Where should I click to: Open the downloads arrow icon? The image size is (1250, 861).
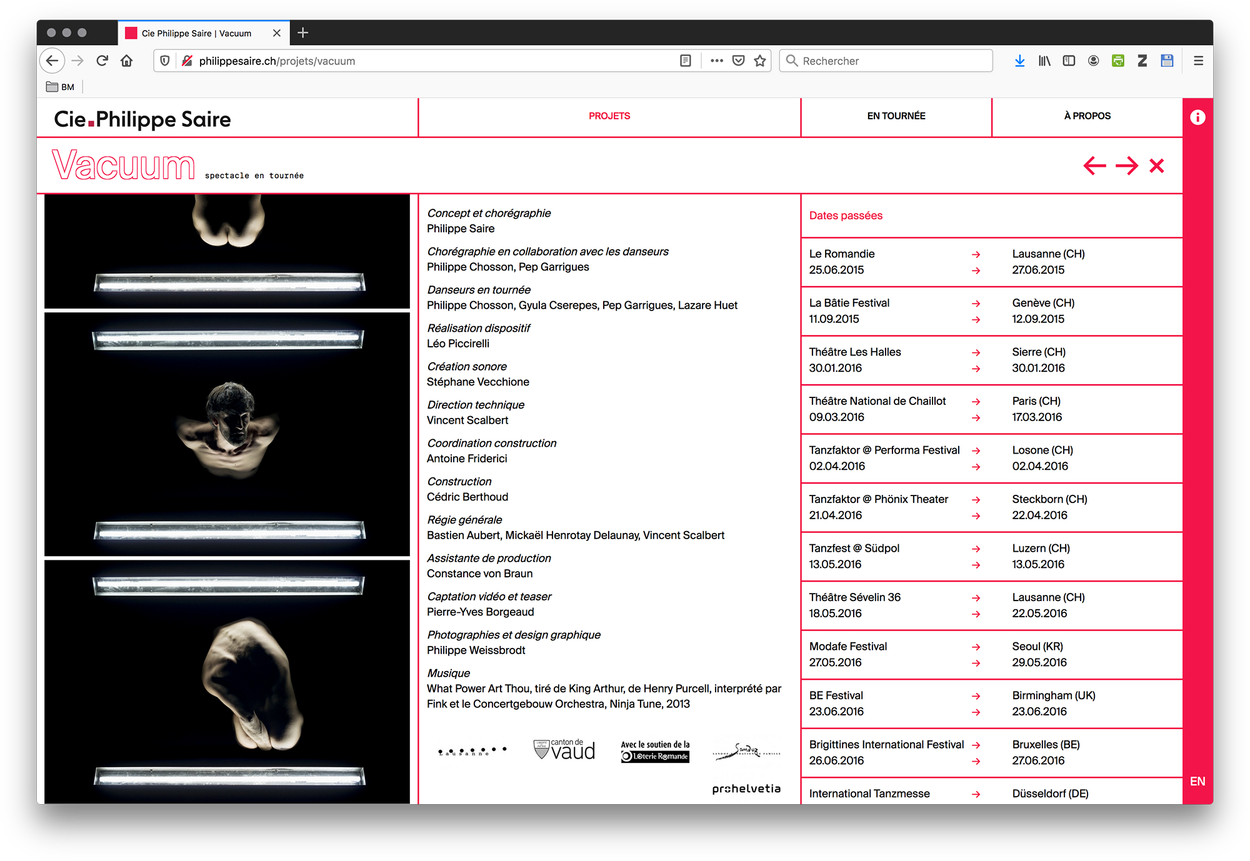pyautogui.click(x=1019, y=61)
